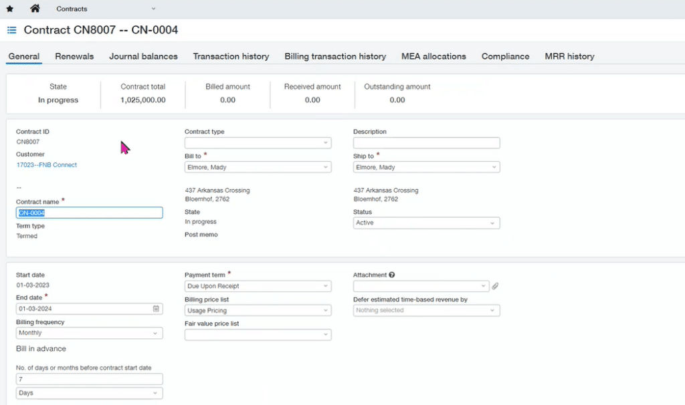Image resolution: width=685 pixels, height=405 pixels.
Task: Open the hamburger list menu icon
Action: pos(12,30)
